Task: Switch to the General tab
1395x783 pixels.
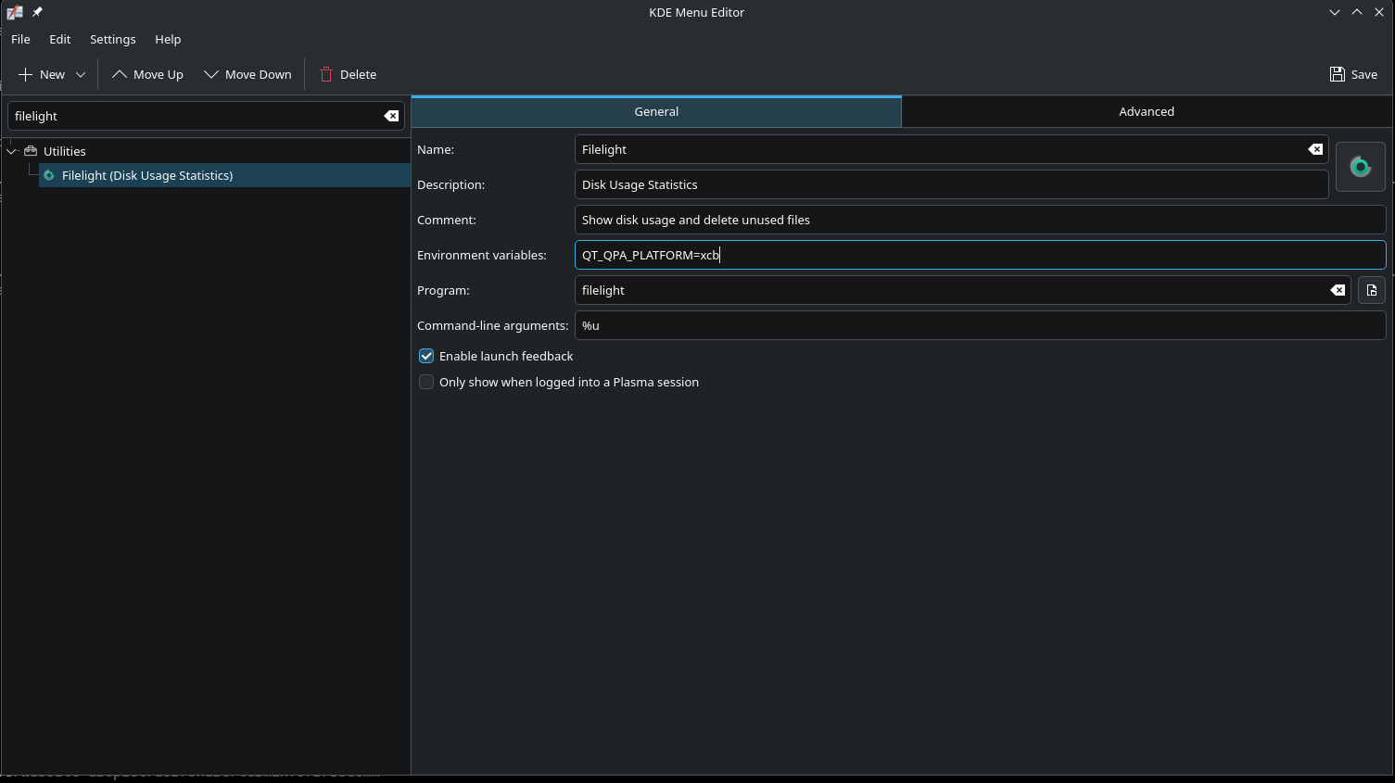Action: [x=656, y=111]
